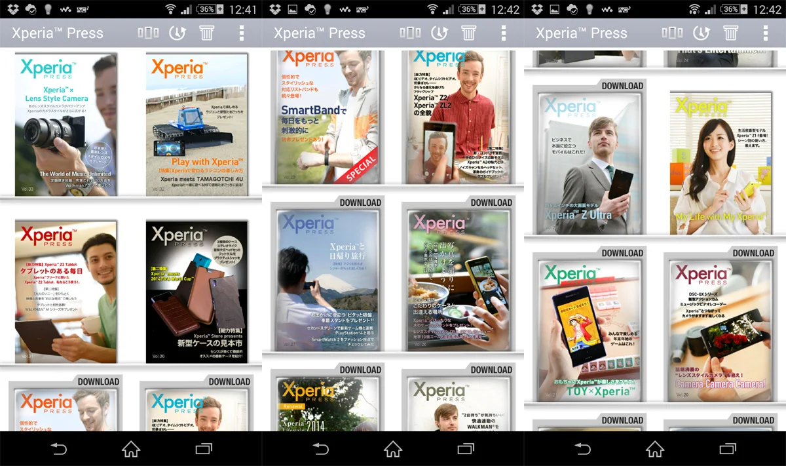This screenshot has width=786, height=466.
Task: Open the overflow menu in right screen
Action: click(x=766, y=33)
